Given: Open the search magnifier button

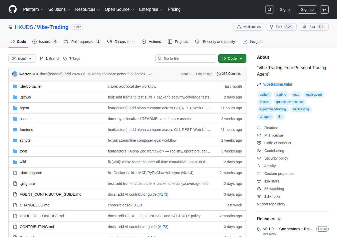Looking at the screenshot, I should pyautogui.click(x=270, y=9).
